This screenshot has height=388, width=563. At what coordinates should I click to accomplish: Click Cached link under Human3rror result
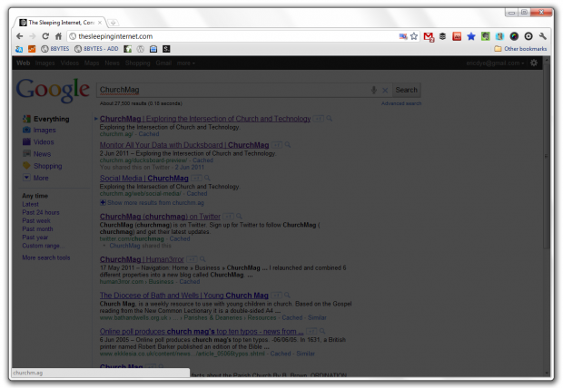click(x=190, y=282)
